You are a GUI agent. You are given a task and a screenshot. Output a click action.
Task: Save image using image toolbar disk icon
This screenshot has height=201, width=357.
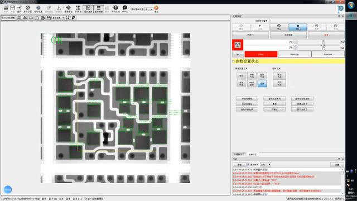(49, 18)
